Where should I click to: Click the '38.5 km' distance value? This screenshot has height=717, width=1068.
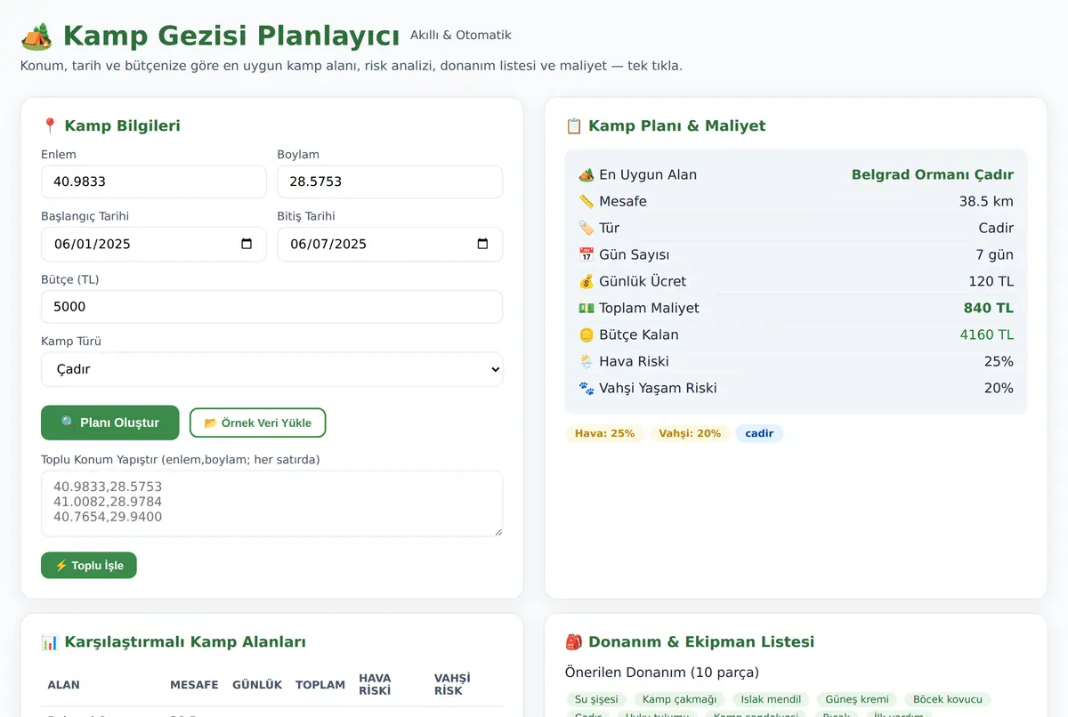pos(986,201)
